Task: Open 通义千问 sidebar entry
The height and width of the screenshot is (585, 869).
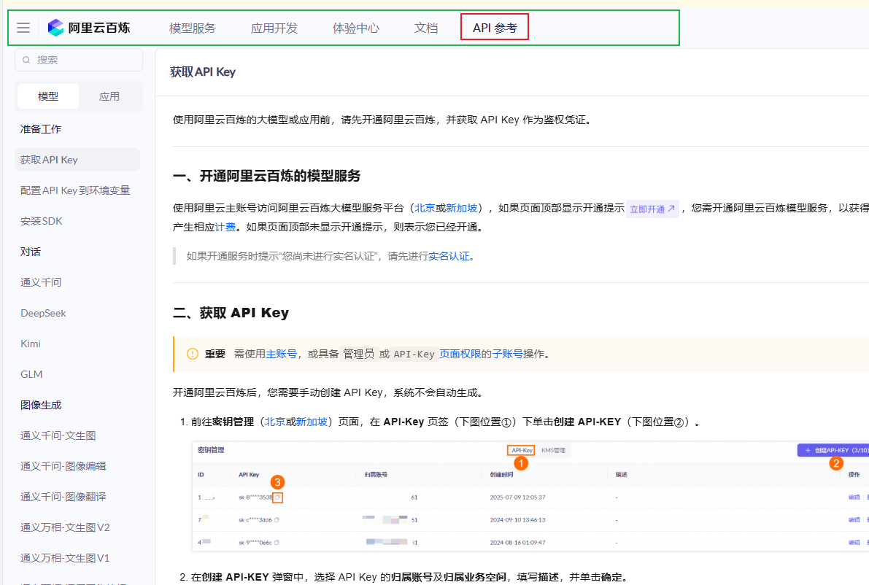Action: click(41, 282)
